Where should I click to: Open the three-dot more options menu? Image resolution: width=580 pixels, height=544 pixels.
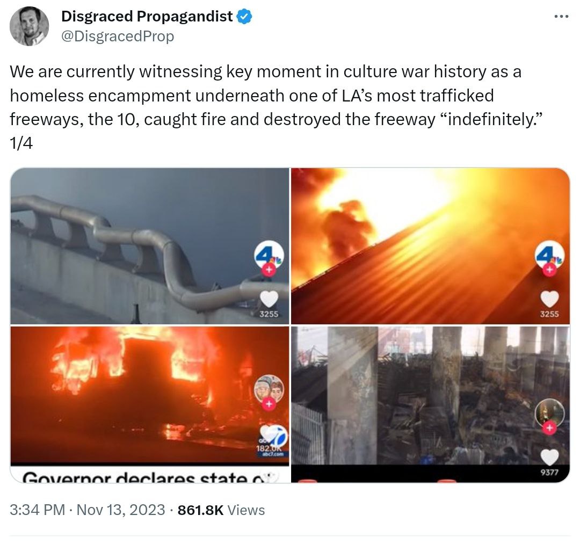(x=561, y=17)
